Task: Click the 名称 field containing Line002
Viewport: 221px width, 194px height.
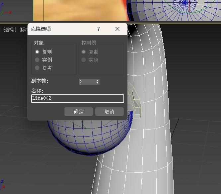Action: pos(77,98)
